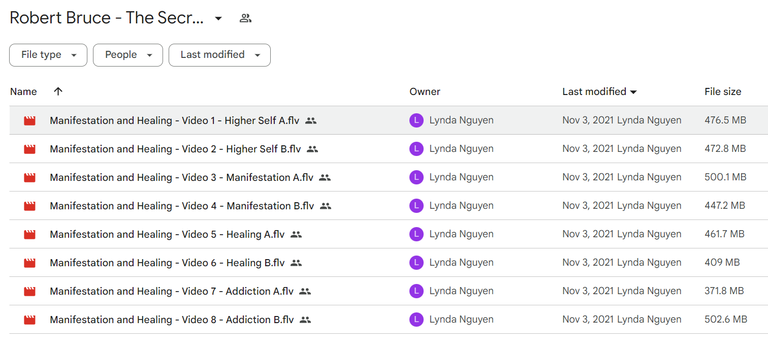Click owner avatar in Healing A row

click(x=417, y=234)
